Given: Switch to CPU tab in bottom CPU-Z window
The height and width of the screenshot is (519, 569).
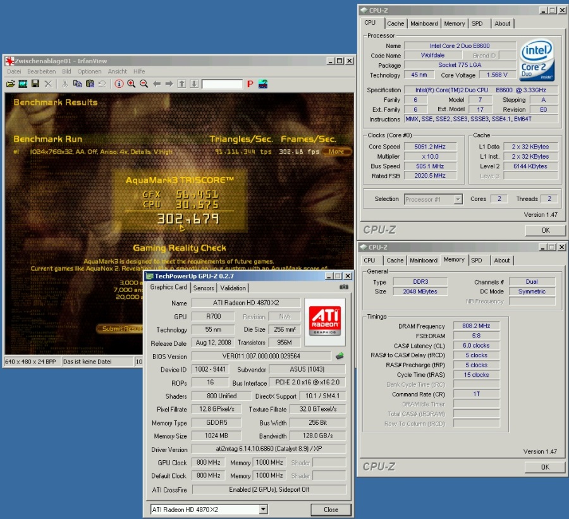Looking at the screenshot, I should 369,260.
